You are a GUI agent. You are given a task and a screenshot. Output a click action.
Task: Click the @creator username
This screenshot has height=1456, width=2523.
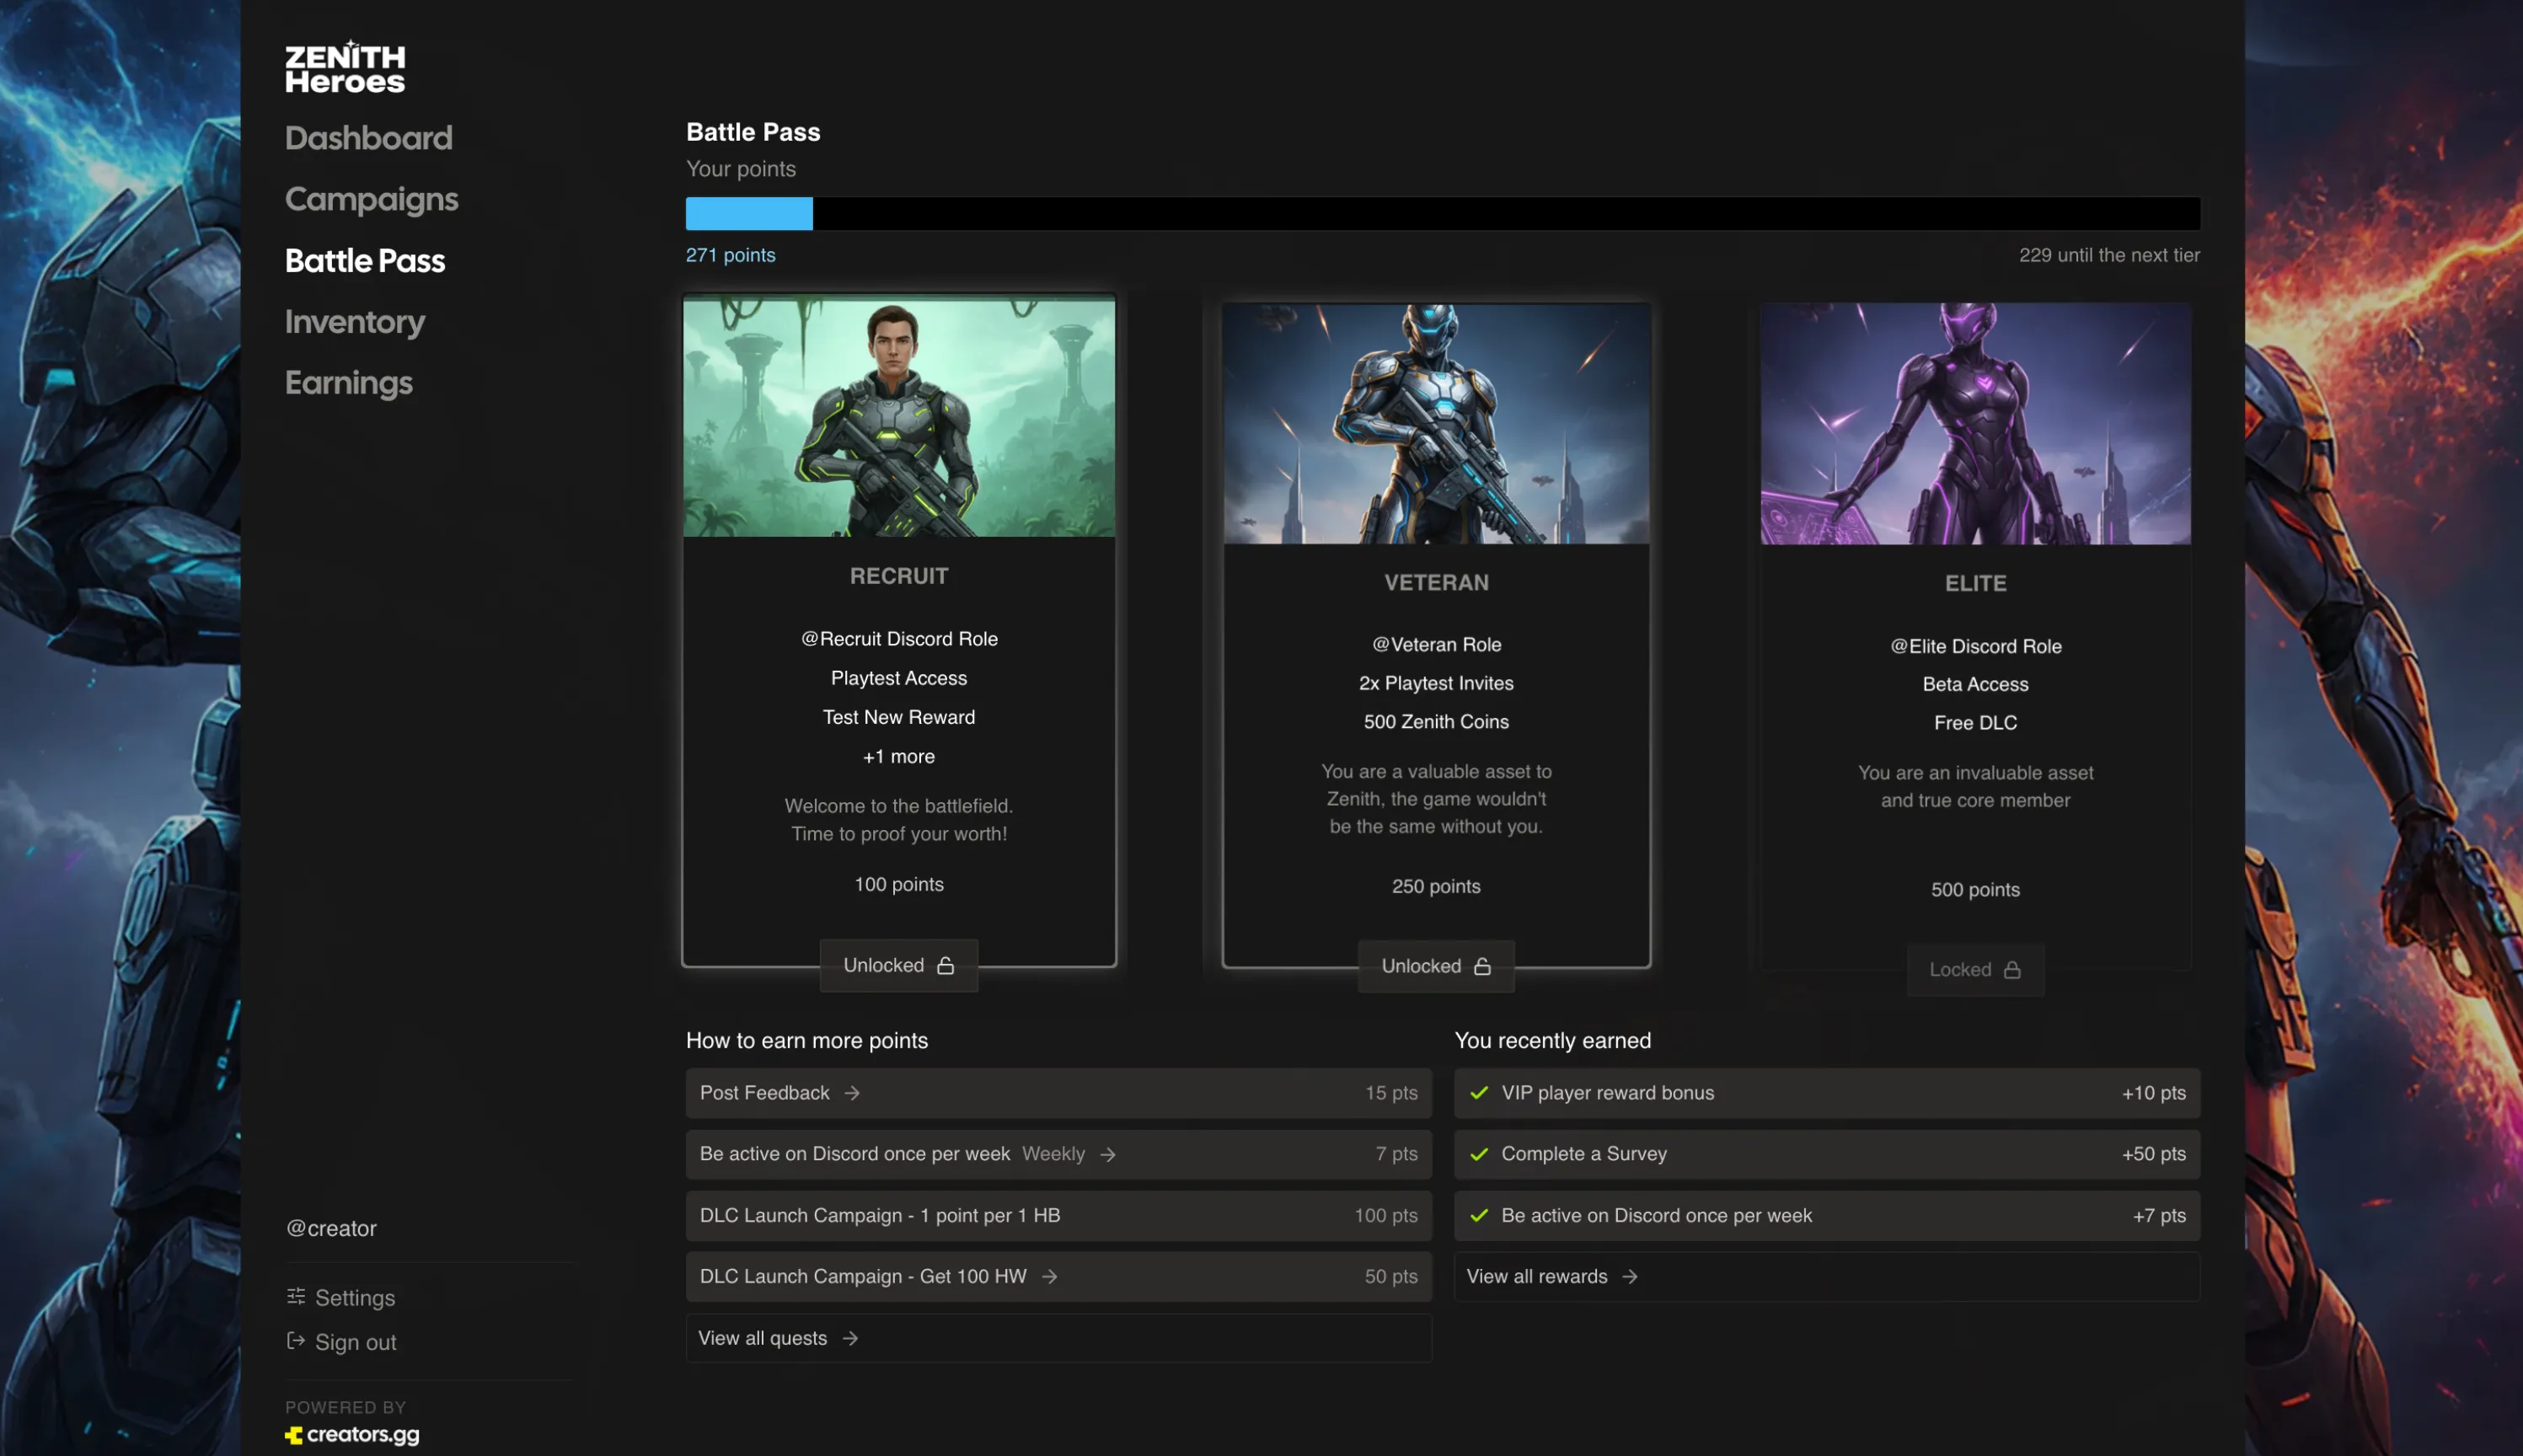tap(331, 1229)
